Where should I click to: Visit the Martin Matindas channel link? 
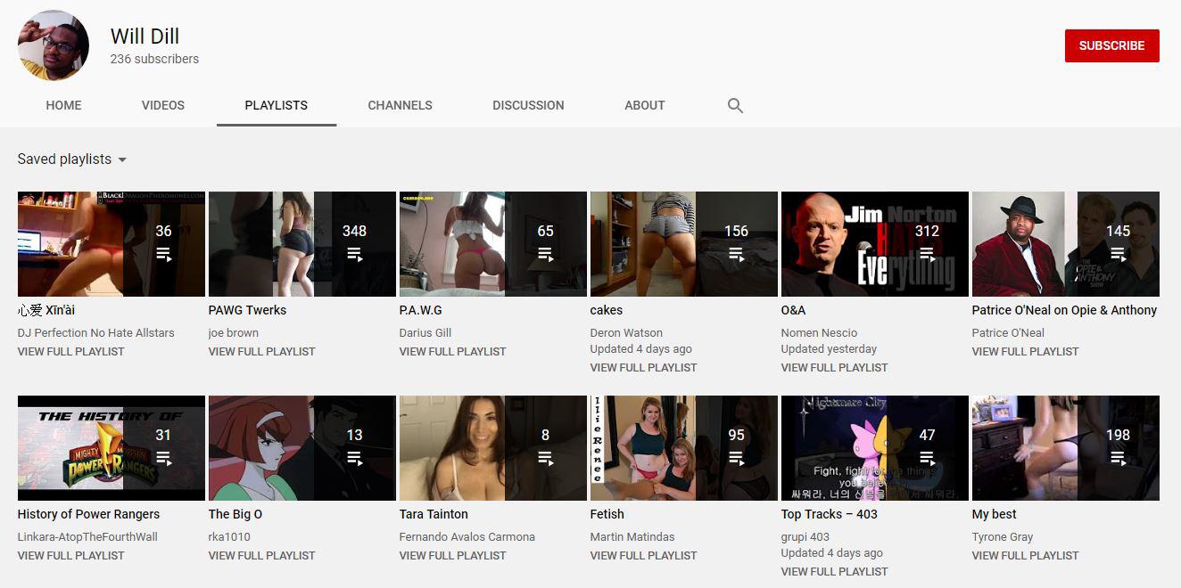tap(632, 537)
